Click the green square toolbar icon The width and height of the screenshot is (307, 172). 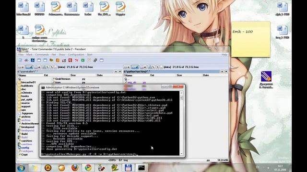[x=83, y=60]
